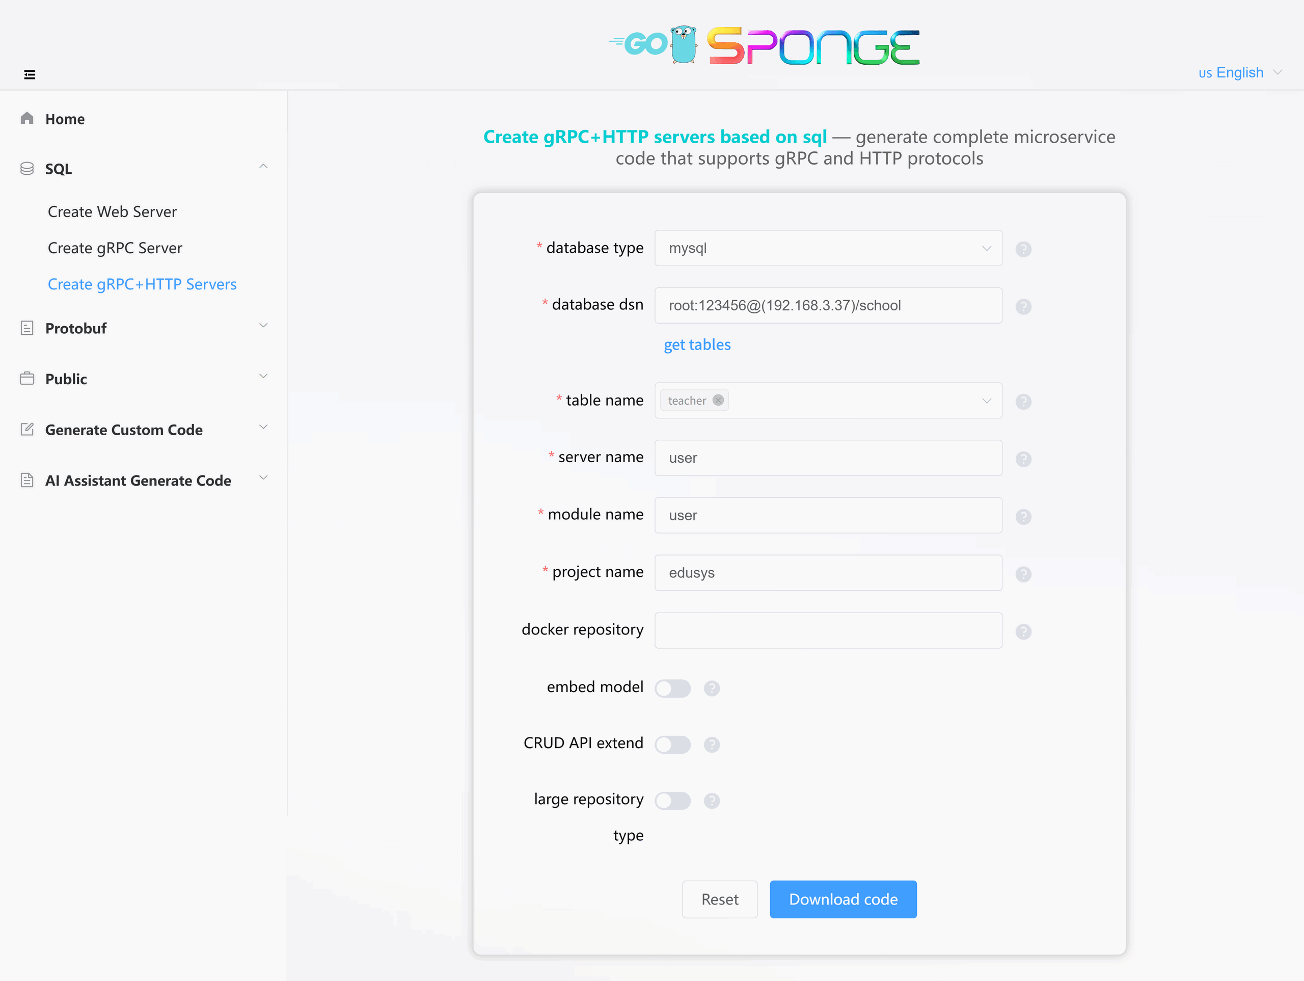Collapse the sidebar with the hamburger icon

coord(30,74)
